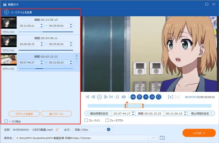Adjust the end stepper of the 00:13:59.15 segment
Viewport: 219px width, 143px height.
(x=71, y=25)
